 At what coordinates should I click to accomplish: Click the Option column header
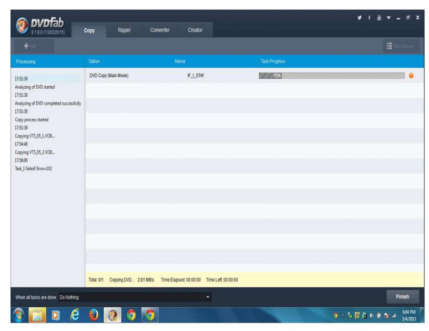click(x=94, y=61)
